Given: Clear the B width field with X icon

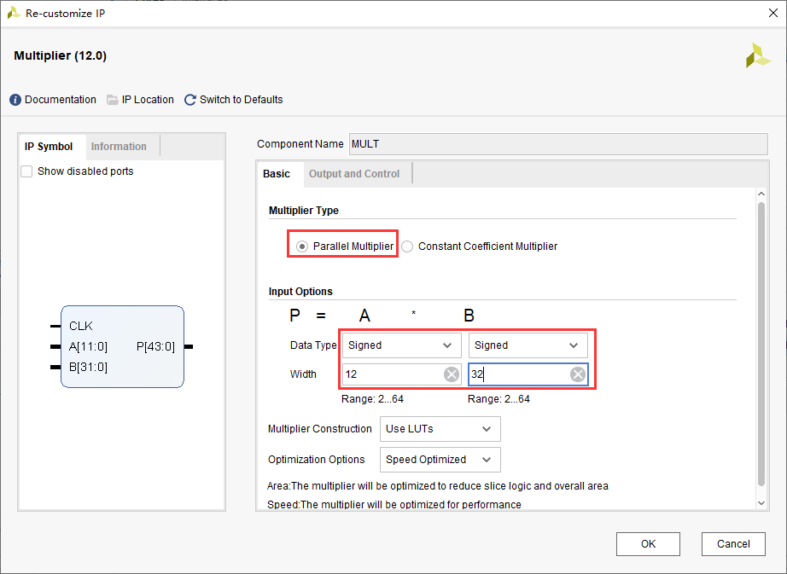Looking at the screenshot, I should pos(578,374).
